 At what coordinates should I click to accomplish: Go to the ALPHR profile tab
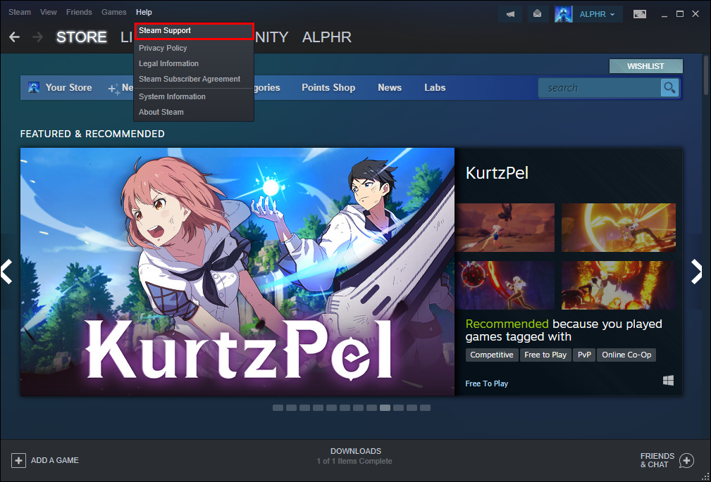pos(327,37)
